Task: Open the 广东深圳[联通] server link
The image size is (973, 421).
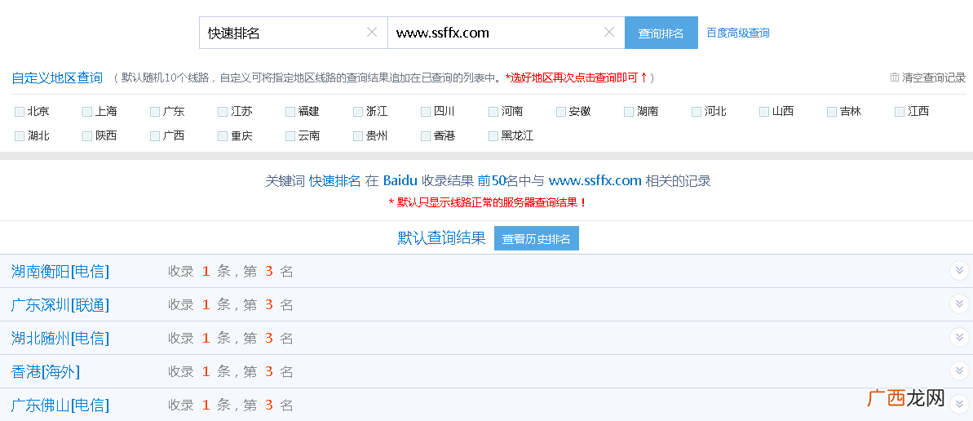Action: coord(60,304)
